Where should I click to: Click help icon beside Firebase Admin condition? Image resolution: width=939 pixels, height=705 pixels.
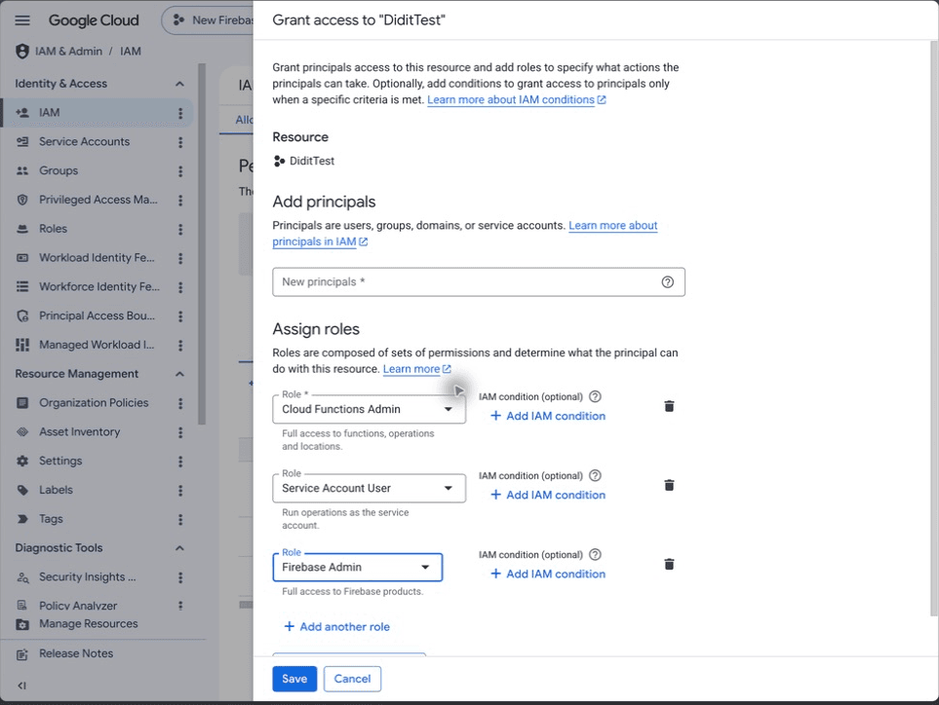pyautogui.click(x=595, y=554)
